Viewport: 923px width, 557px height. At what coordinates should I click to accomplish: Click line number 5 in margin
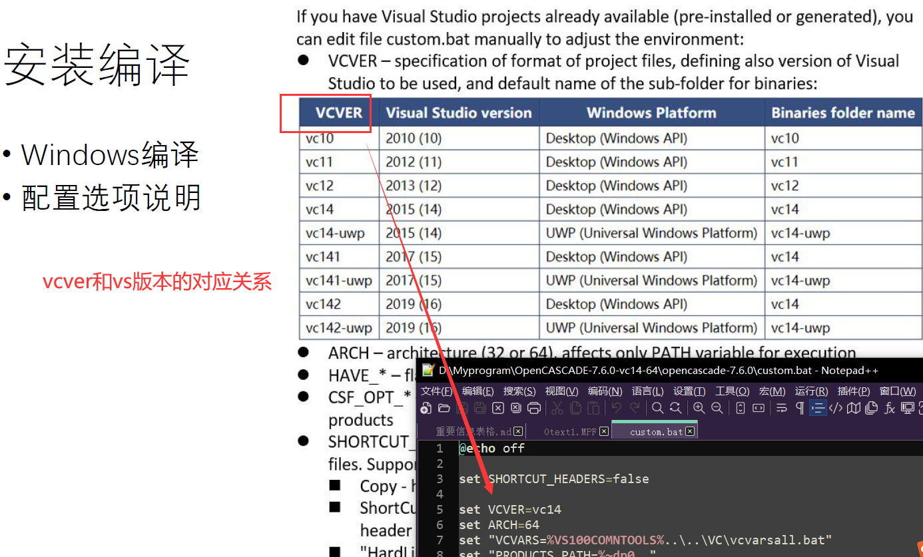[x=440, y=510]
